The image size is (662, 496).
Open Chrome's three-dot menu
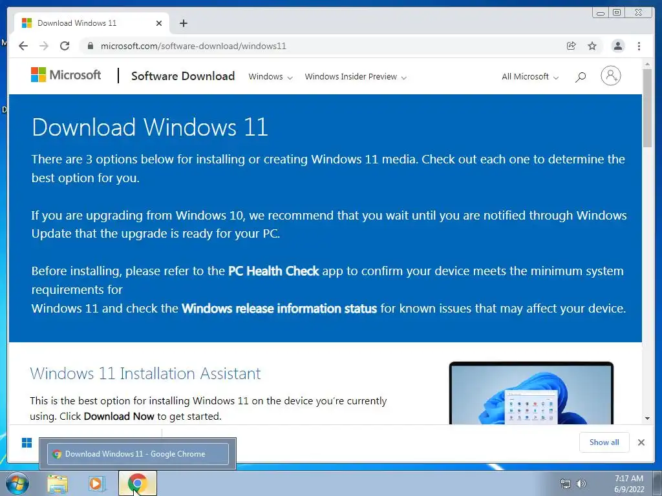639,46
